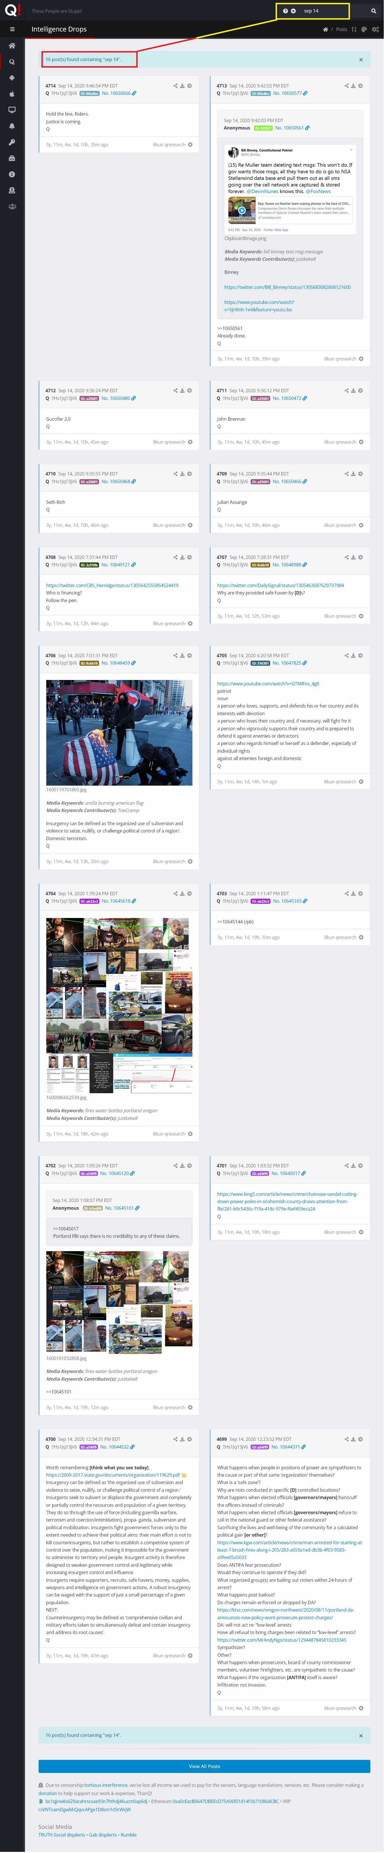Viewport: 384px width, 1853px height.
Task: Click the Posts breadcrumb link
Action: [x=342, y=30]
